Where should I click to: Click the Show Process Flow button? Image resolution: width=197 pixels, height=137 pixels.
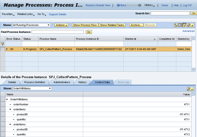[85, 25]
